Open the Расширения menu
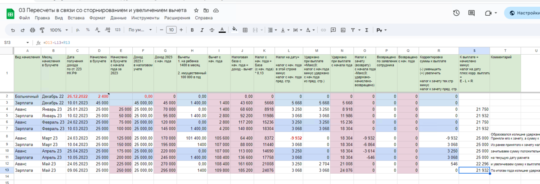This screenshot has width=540, height=184. coord(177,18)
